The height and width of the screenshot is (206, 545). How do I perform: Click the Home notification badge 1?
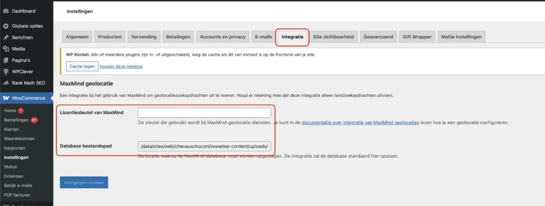pos(21,111)
